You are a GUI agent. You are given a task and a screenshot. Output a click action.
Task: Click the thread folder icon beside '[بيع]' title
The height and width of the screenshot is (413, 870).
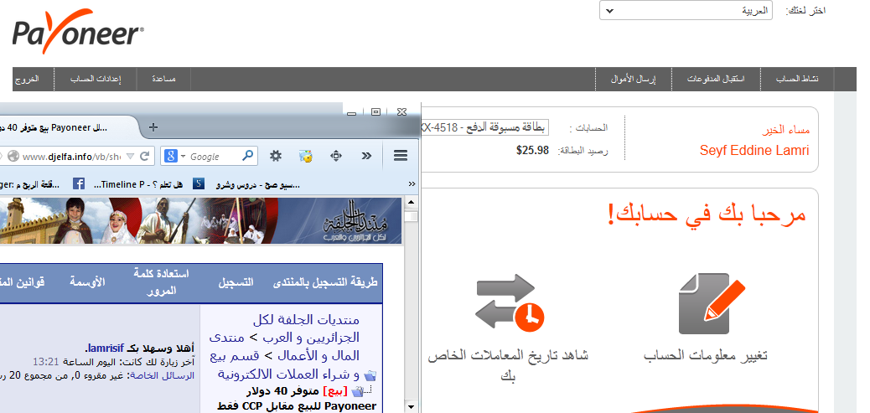coord(357,391)
